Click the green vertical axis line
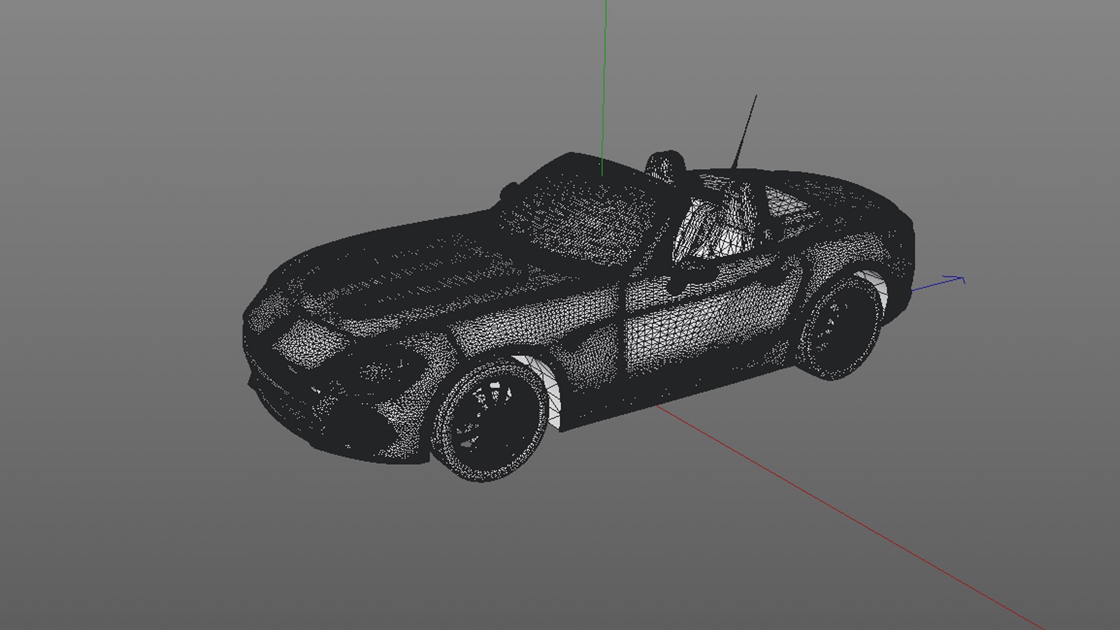Screen dimensions: 1120x630 click(x=604, y=87)
